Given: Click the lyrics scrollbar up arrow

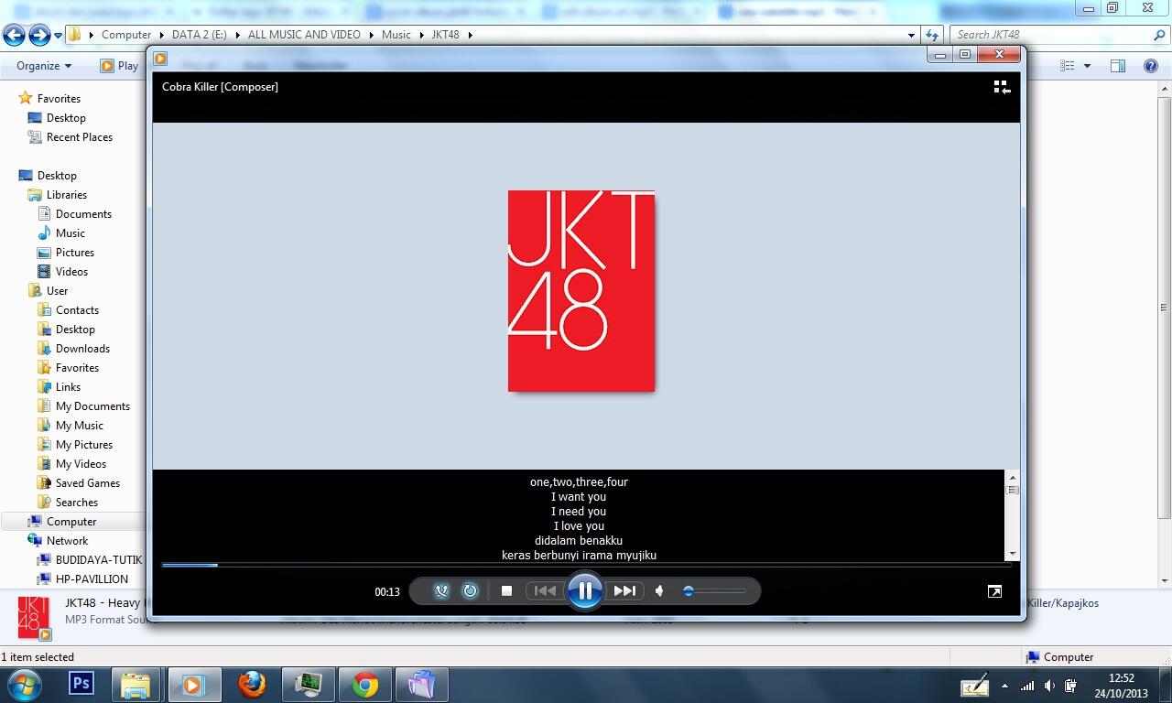Looking at the screenshot, I should (1012, 477).
